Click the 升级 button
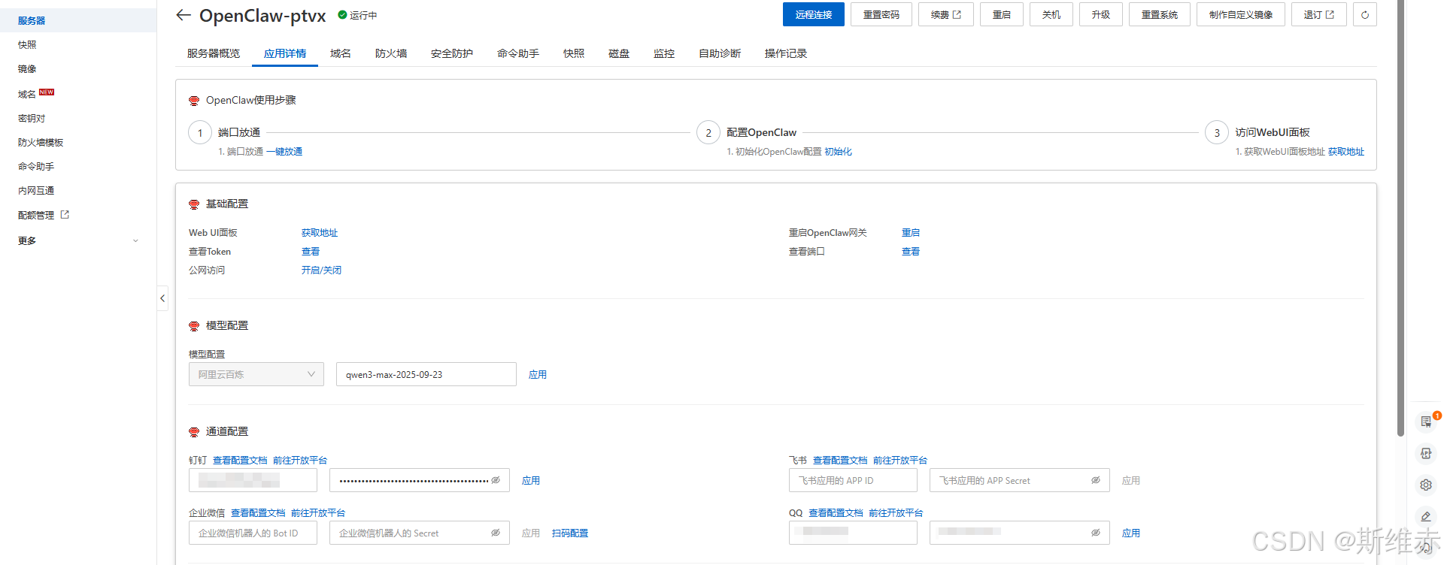 [1101, 14]
